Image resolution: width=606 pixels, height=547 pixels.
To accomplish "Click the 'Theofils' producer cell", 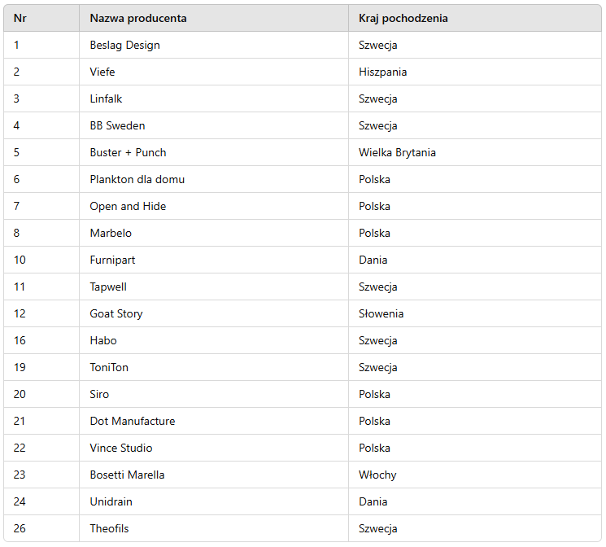I will coord(109,528).
